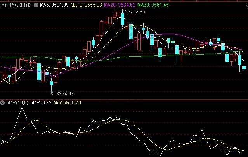Select the first candlestick at the far left
The height and width of the screenshot is (157, 248).
[x=1, y=76]
